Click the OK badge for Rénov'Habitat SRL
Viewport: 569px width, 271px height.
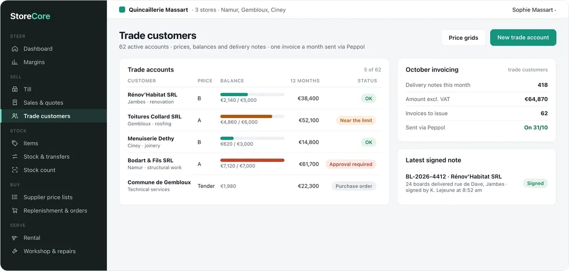(x=368, y=99)
